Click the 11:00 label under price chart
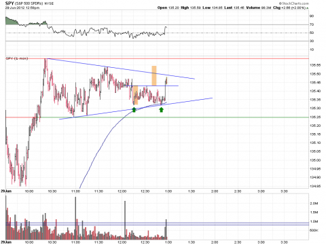The width and height of the screenshot is (326, 245). pos(75,191)
